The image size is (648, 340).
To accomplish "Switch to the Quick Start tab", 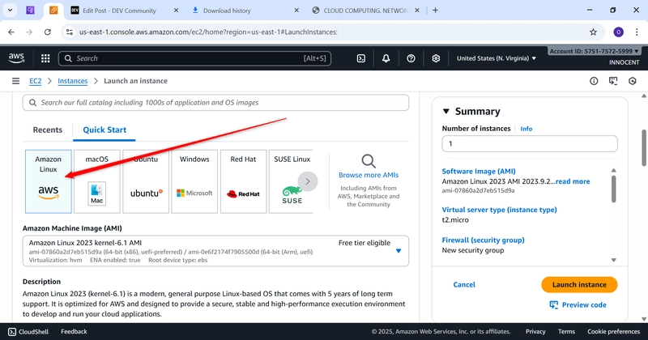I will click(x=104, y=130).
